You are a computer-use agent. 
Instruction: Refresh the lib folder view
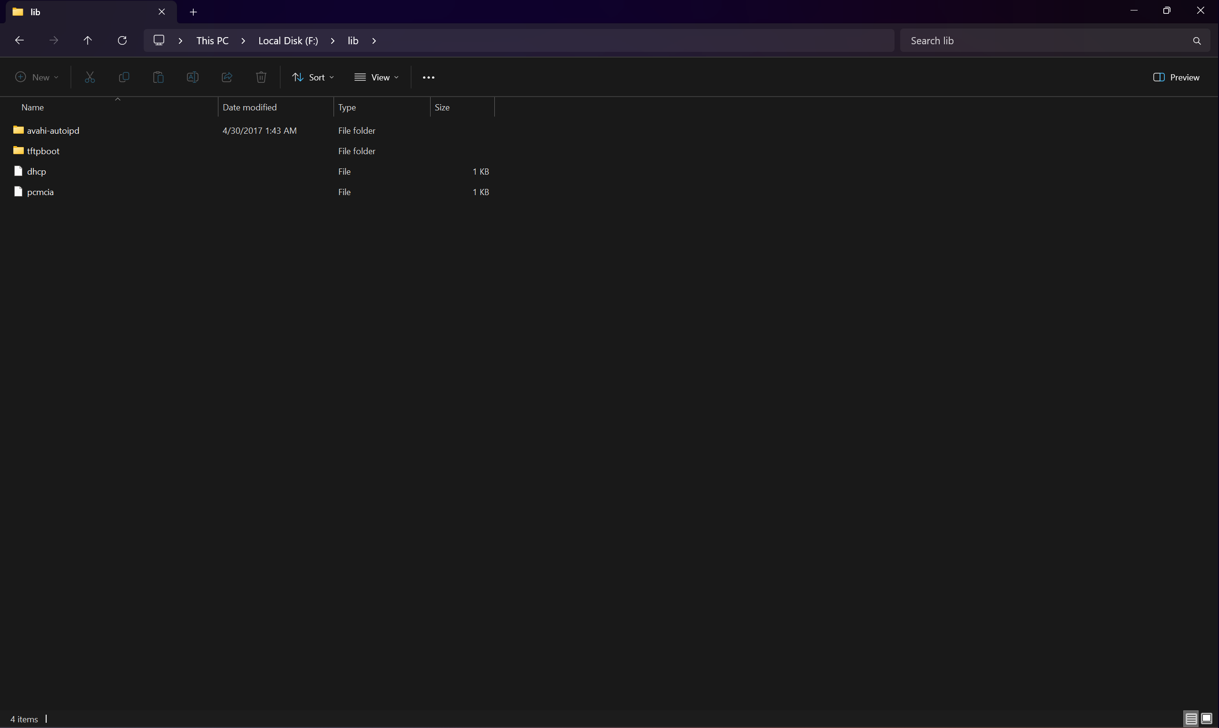tap(122, 40)
